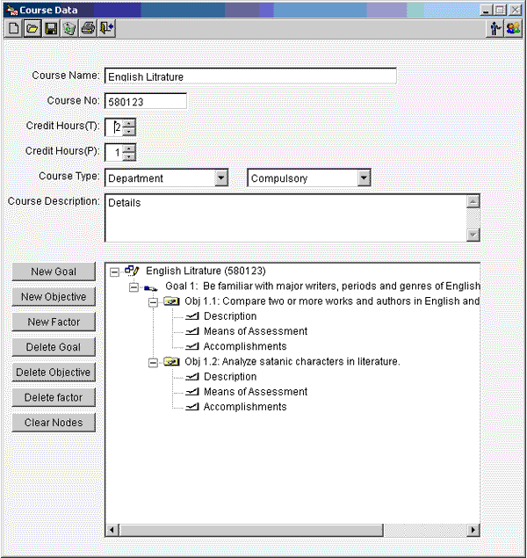This screenshot has height=558, width=527.
Task: Click description box scroll up arrow
Action: [x=473, y=202]
